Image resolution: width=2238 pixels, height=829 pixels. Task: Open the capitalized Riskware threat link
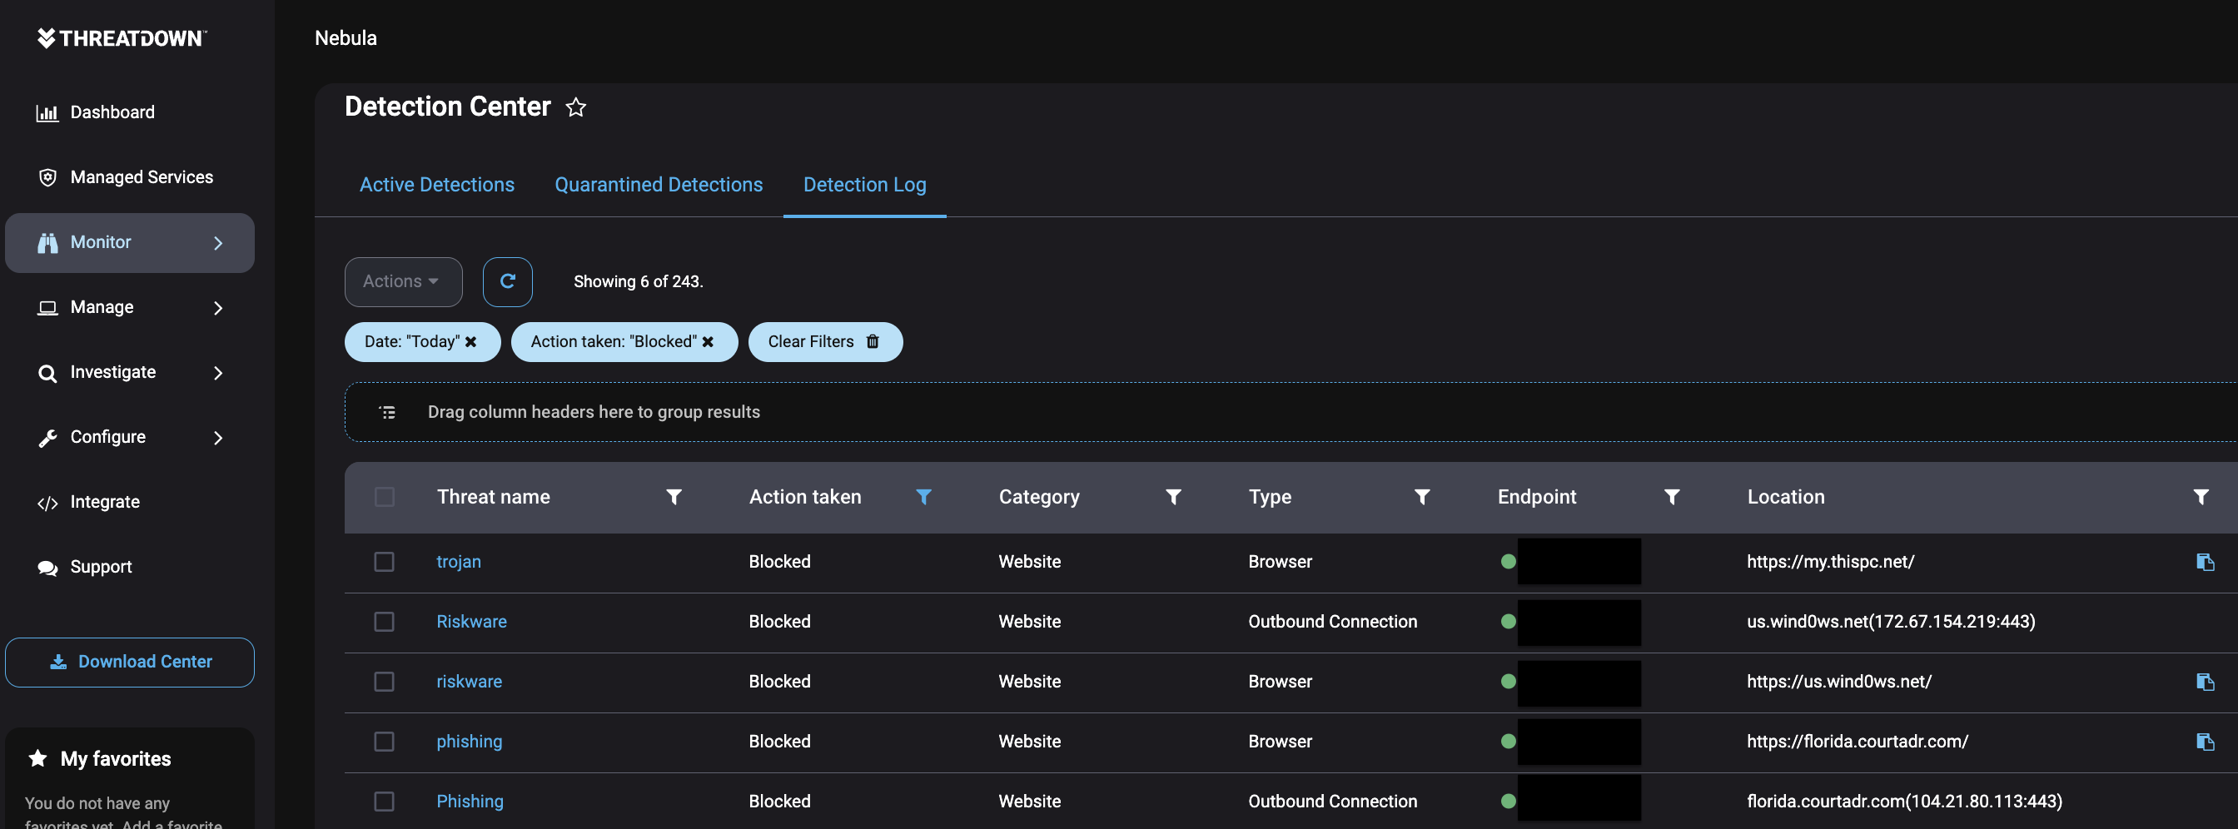tap(472, 622)
